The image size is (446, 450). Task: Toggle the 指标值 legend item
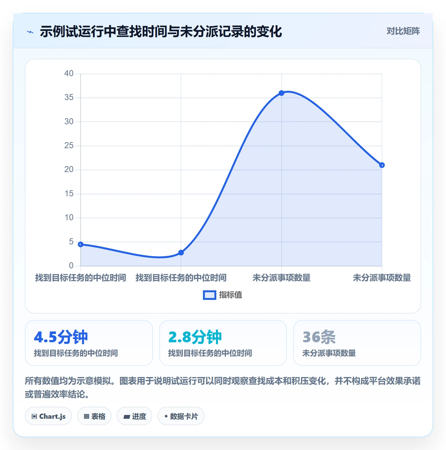(x=223, y=295)
